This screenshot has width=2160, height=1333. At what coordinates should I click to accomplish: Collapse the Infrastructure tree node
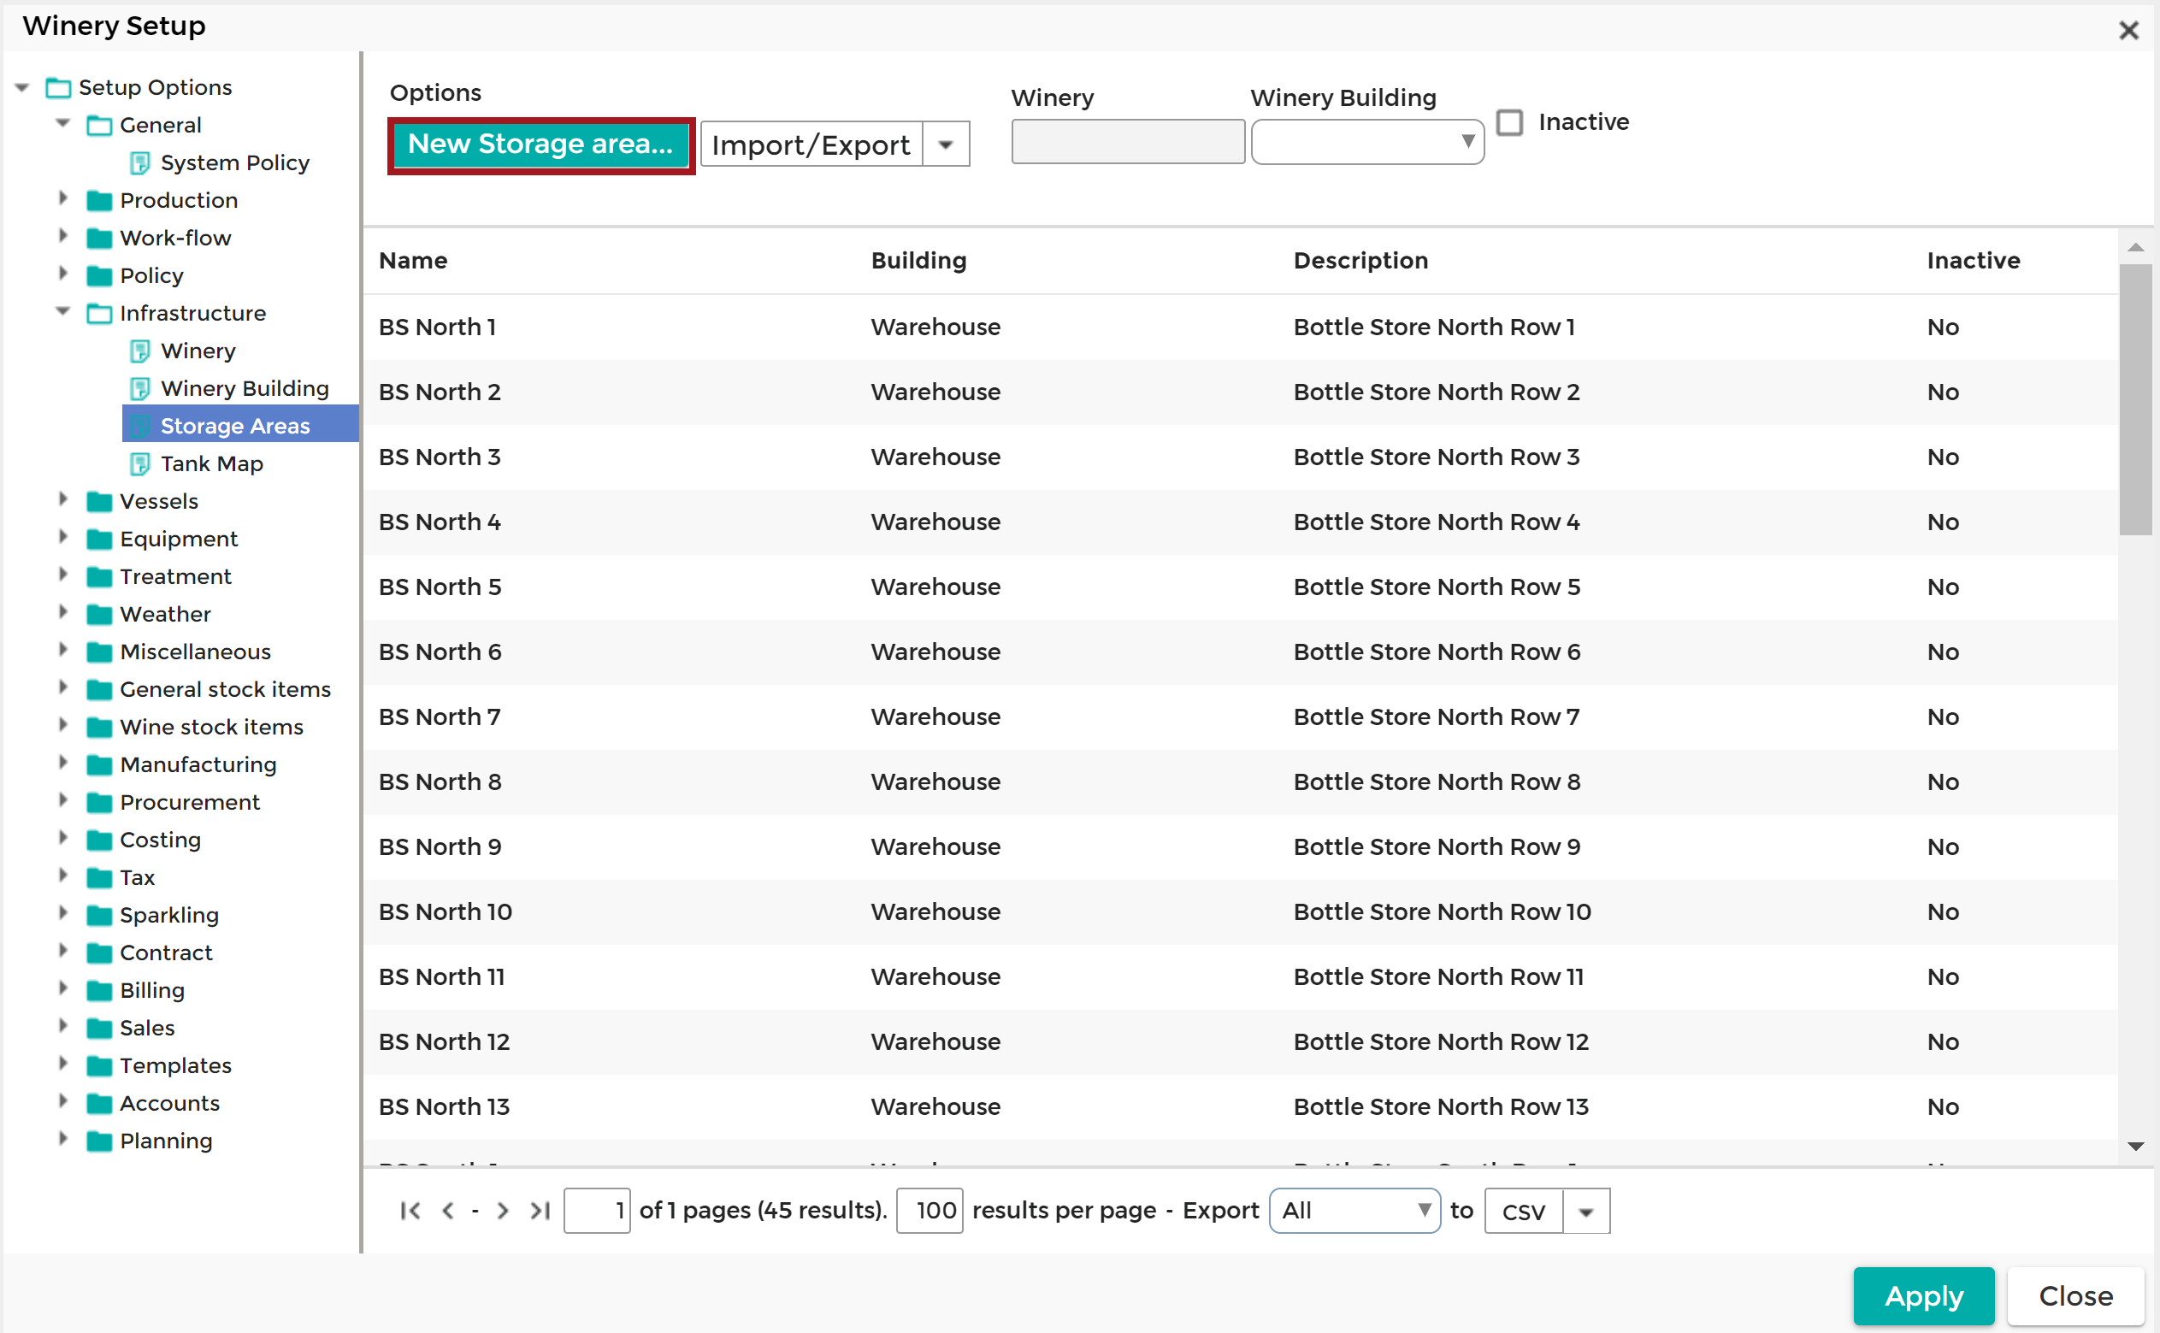pos(62,311)
